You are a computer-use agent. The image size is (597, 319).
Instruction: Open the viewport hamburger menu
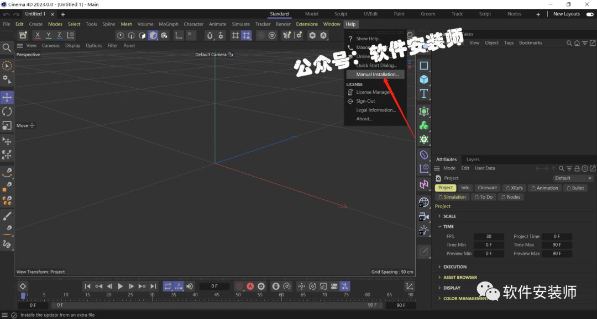(x=20, y=46)
